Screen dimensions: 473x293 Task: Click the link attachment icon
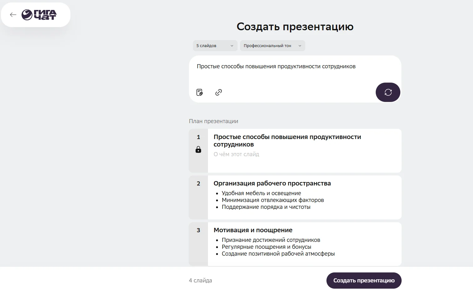coord(219,92)
